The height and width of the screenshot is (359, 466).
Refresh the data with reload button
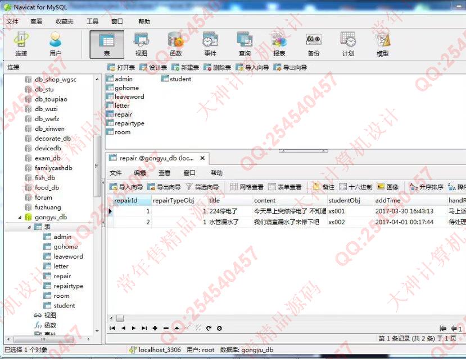[209, 328]
